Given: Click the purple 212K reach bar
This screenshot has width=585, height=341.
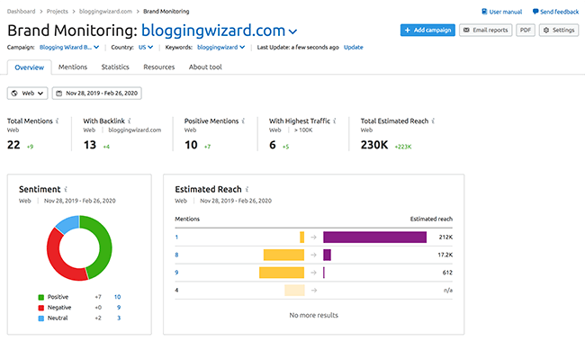Looking at the screenshot, I should click(375, 238).
